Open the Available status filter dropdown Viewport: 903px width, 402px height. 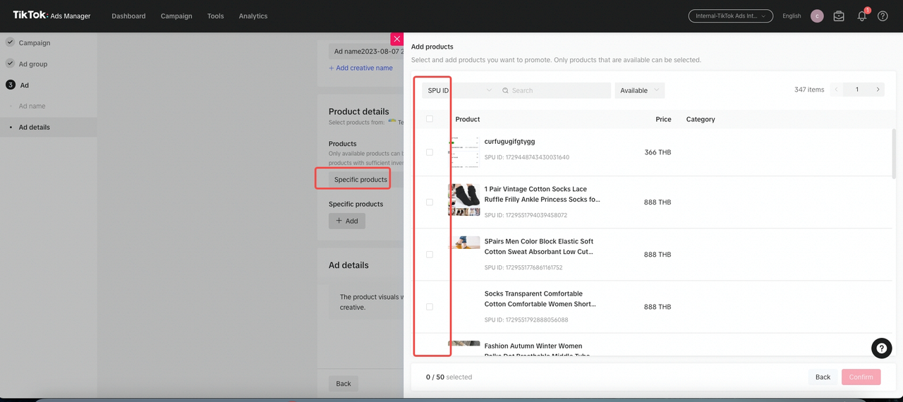point(639,90)
